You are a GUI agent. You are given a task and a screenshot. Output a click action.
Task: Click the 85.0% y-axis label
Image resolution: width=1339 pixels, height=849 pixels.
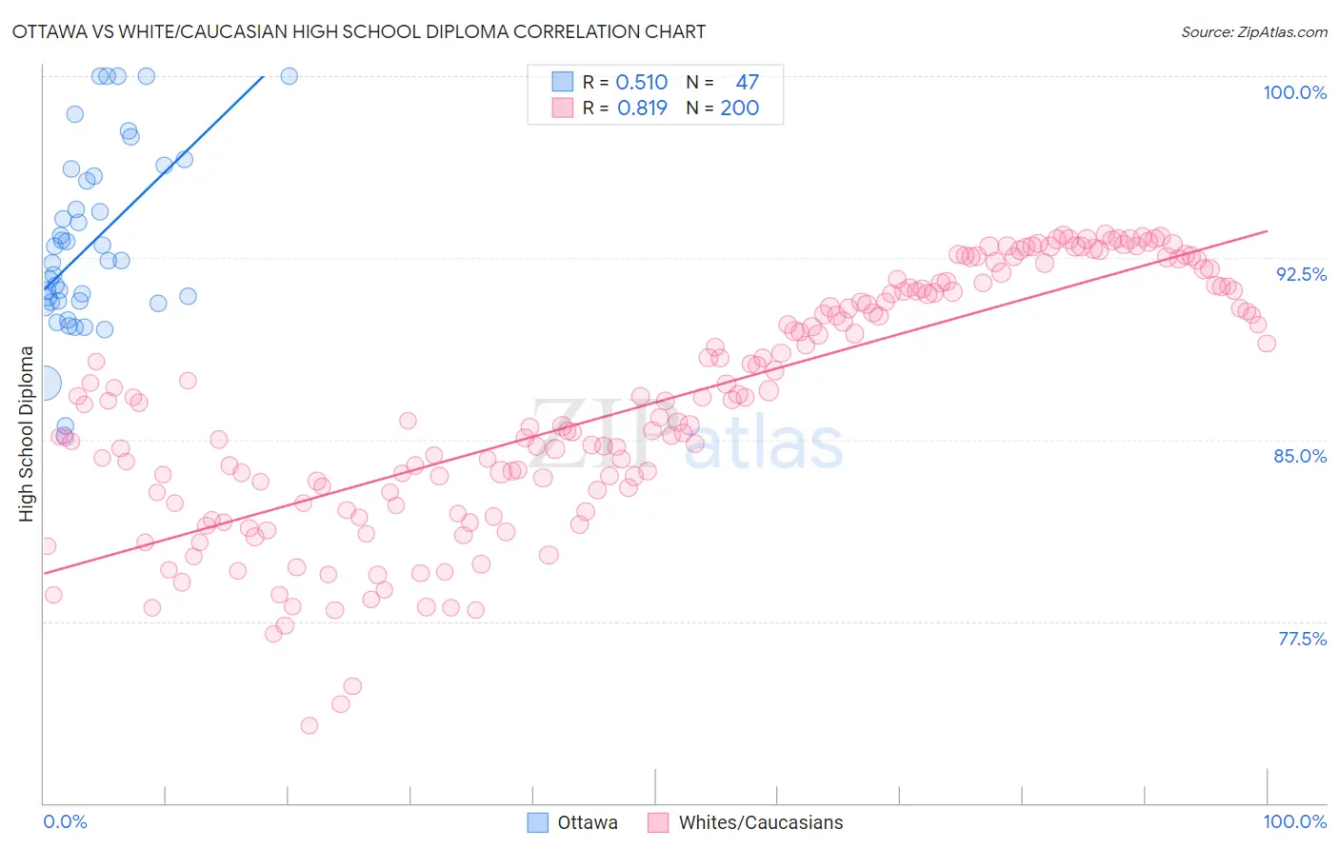[1301, 456]
